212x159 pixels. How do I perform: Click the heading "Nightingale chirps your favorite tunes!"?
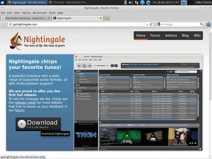click(x=35, y=64)
